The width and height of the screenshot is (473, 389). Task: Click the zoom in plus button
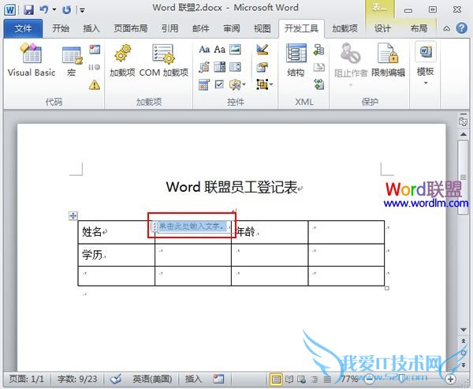click(x=451, y=379)
